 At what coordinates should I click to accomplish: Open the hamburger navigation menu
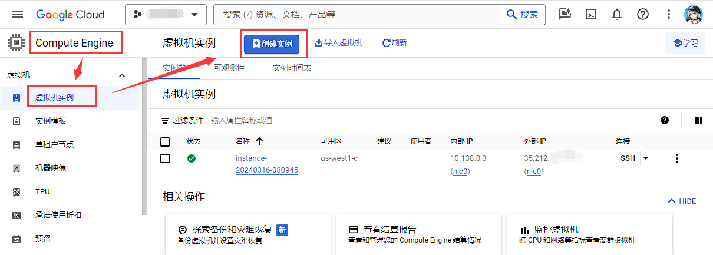pos(18,14)
